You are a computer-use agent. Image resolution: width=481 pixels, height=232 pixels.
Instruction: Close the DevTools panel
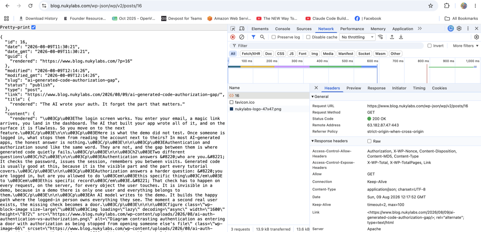pyautogui.click(x=476, y=29)
